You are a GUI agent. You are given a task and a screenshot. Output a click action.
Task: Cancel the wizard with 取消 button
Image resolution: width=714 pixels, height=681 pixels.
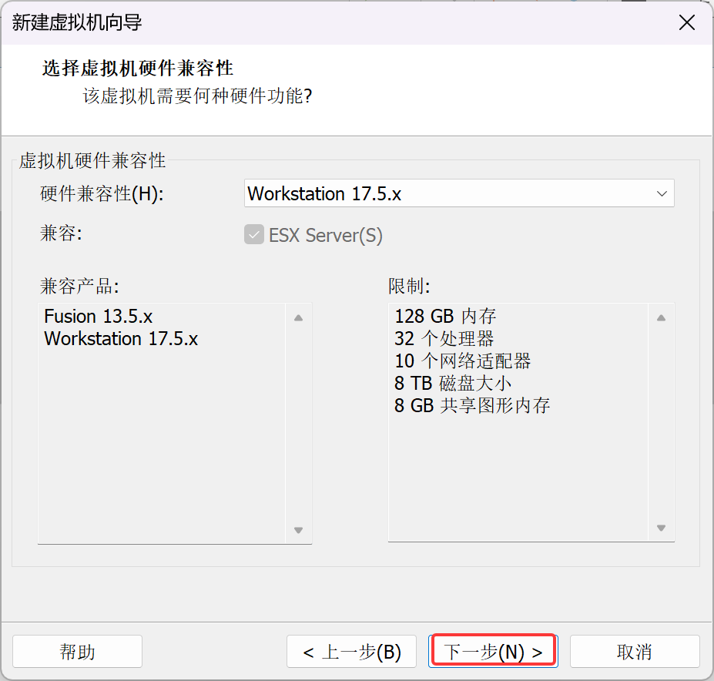click(635, 652)
